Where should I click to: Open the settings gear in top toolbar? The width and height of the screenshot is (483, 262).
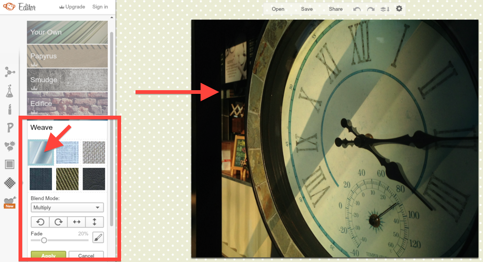tap(399, 8)
